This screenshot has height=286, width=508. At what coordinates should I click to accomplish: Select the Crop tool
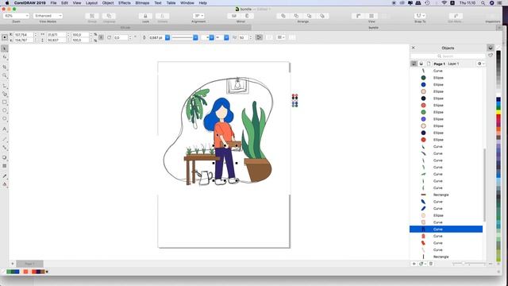pyautogui.click(x=5, y=67)
